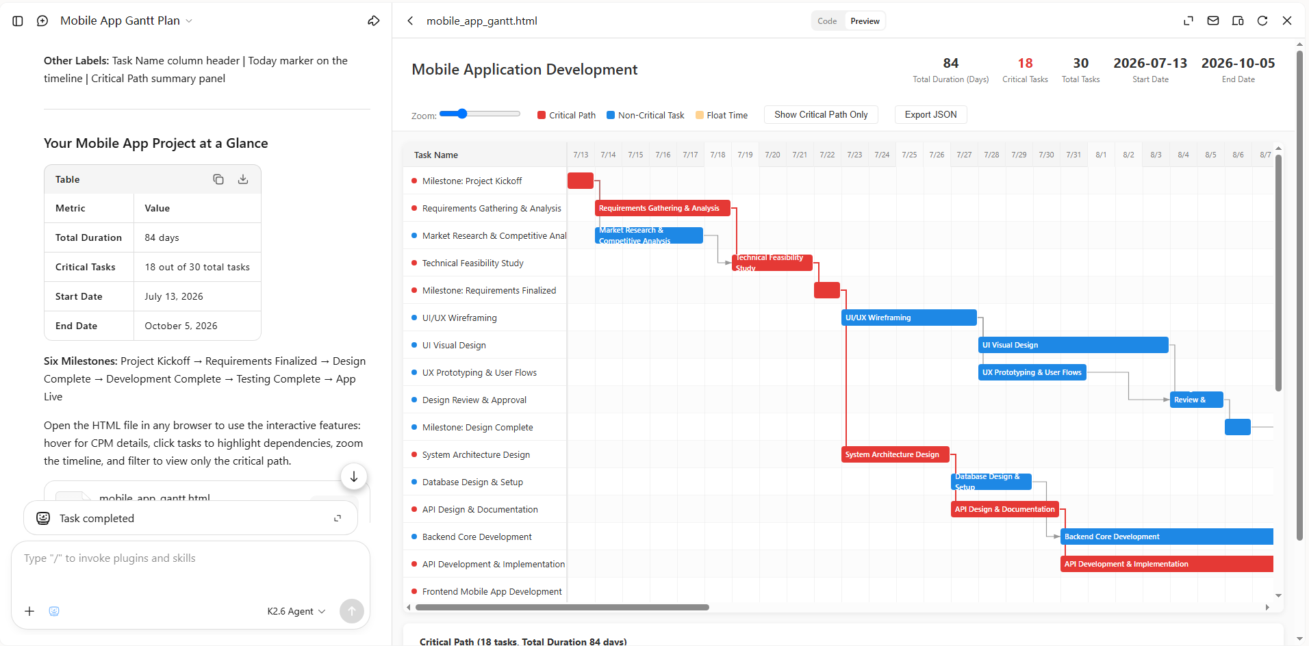Switch to the Preview tab
This screenshot has width=1309, height=646.
(865, 21)
